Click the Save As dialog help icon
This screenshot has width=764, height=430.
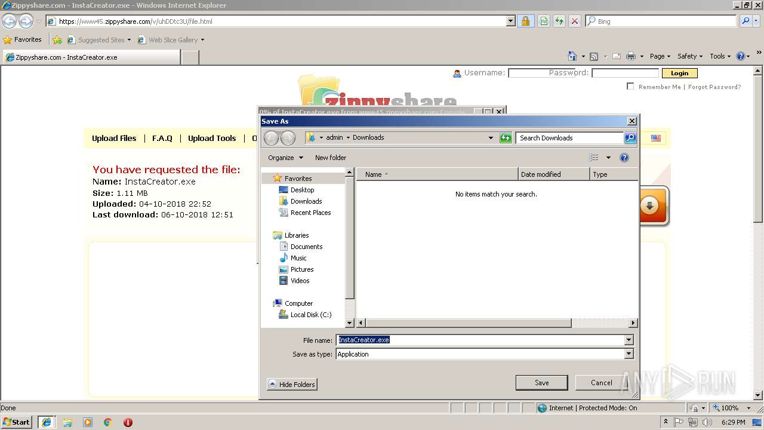(x=624, y=158)
